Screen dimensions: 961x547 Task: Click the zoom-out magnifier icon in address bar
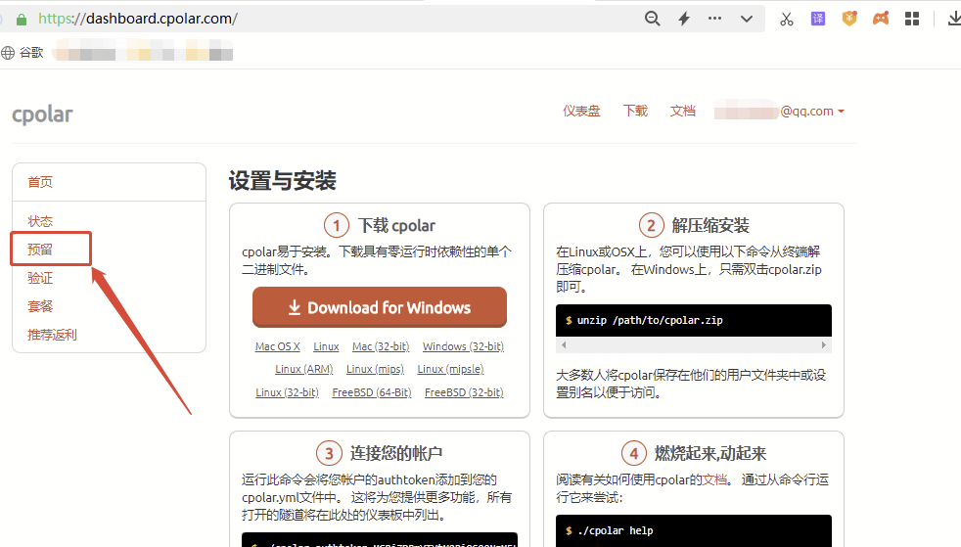[x=652, y=19]
